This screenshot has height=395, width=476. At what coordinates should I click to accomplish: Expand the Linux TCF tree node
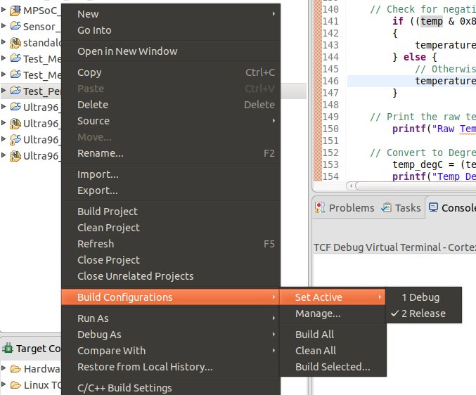pos(4,384)
